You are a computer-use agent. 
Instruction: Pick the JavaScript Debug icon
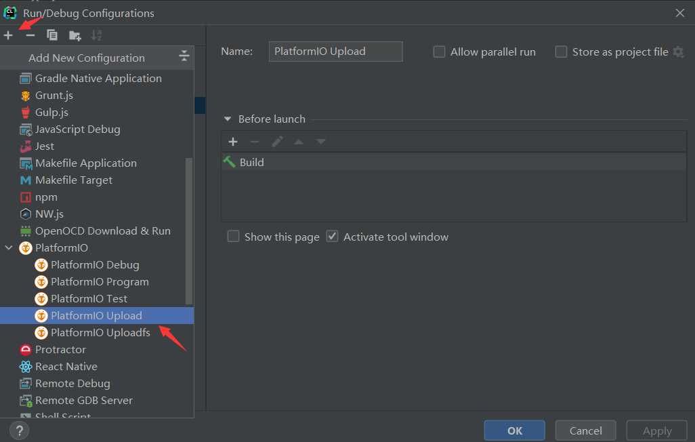pos(26,129)
